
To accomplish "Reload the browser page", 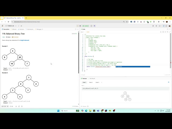I will pos(8,22).
